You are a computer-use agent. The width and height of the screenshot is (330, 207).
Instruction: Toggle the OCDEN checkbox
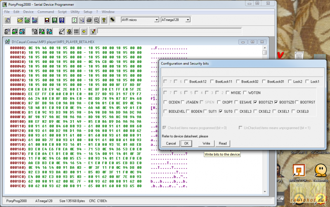[165, 102]
